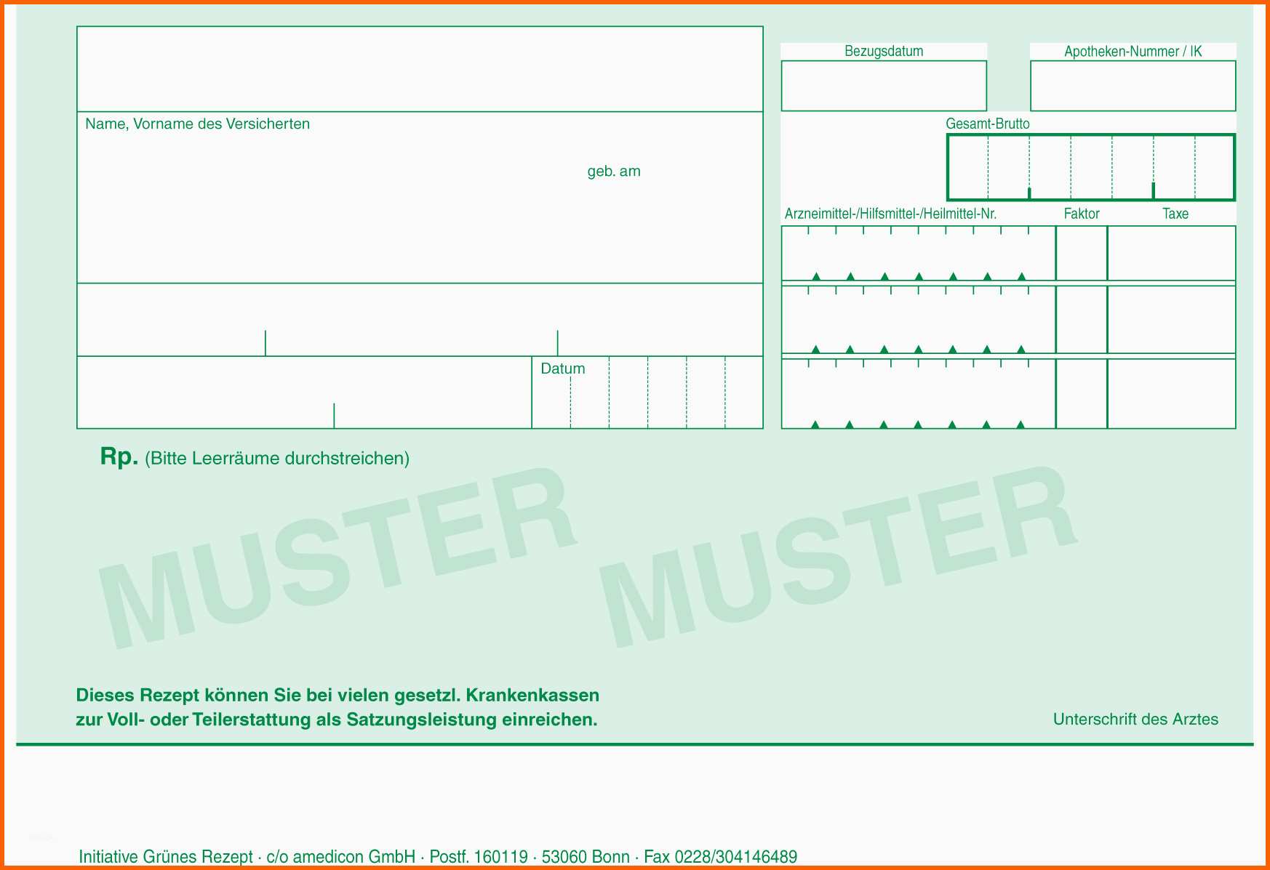The width and height of the screenshot is (1270, 870).
Task: Click the Krankenkassen reimbursement notice text
Action: tap(337, 707)
